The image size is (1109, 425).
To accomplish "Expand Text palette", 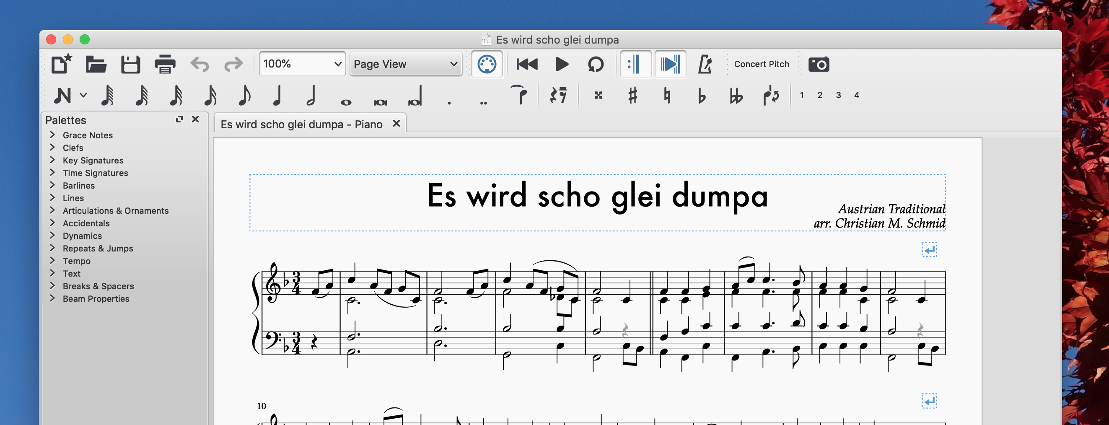I will coord(52,273).
